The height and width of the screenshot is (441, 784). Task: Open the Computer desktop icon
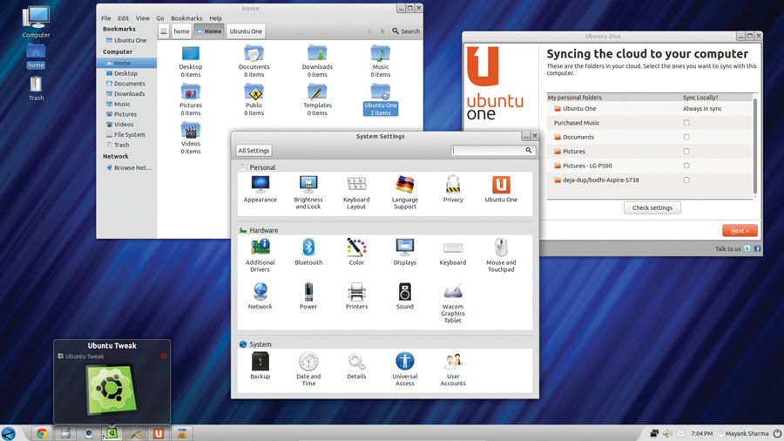36,23
